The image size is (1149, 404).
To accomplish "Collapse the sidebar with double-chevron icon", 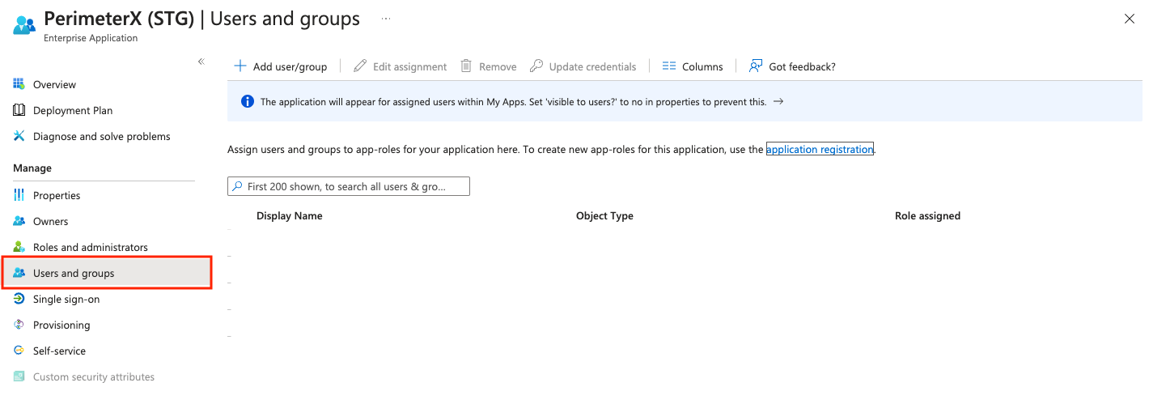I will click(201, 62).
